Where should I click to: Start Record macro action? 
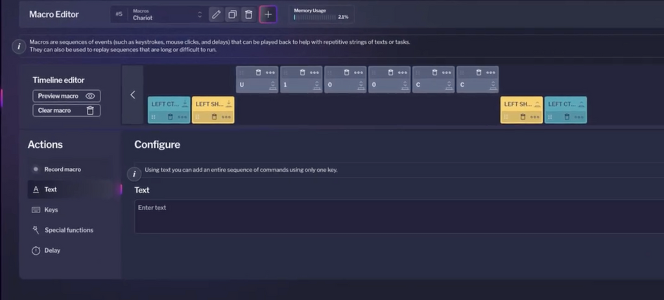[x=62, y=169]
